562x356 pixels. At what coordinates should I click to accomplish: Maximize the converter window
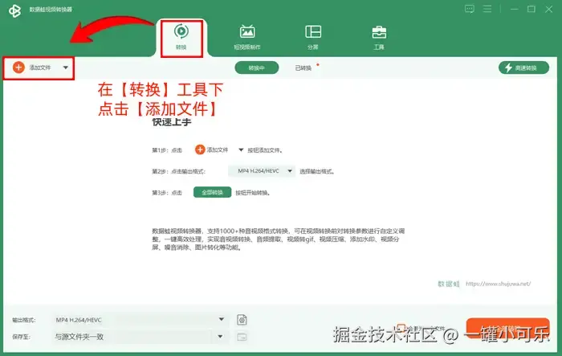[x=531, y=9]
